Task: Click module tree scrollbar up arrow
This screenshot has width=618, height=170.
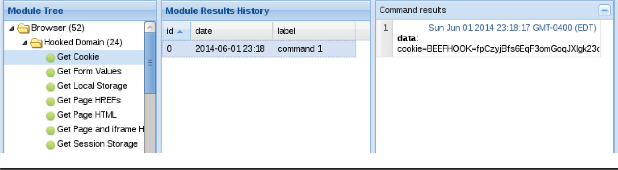Action: click(150, 27)
